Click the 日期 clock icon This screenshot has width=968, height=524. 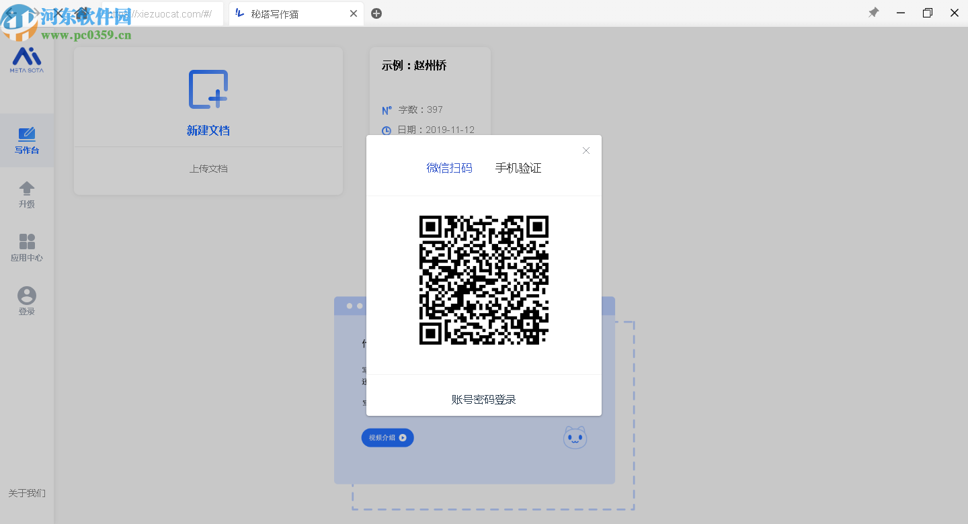[x=387, y=130]
